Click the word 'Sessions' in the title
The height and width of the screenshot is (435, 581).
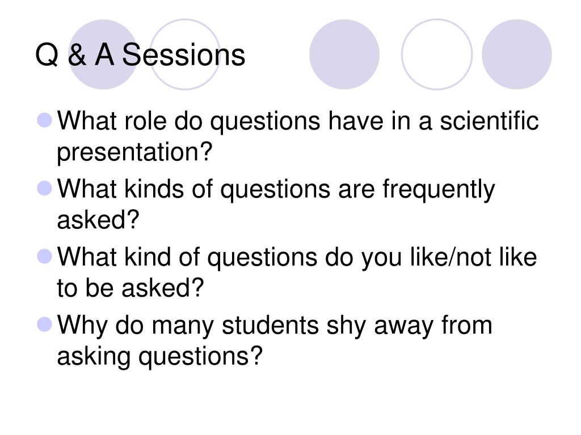183,54
